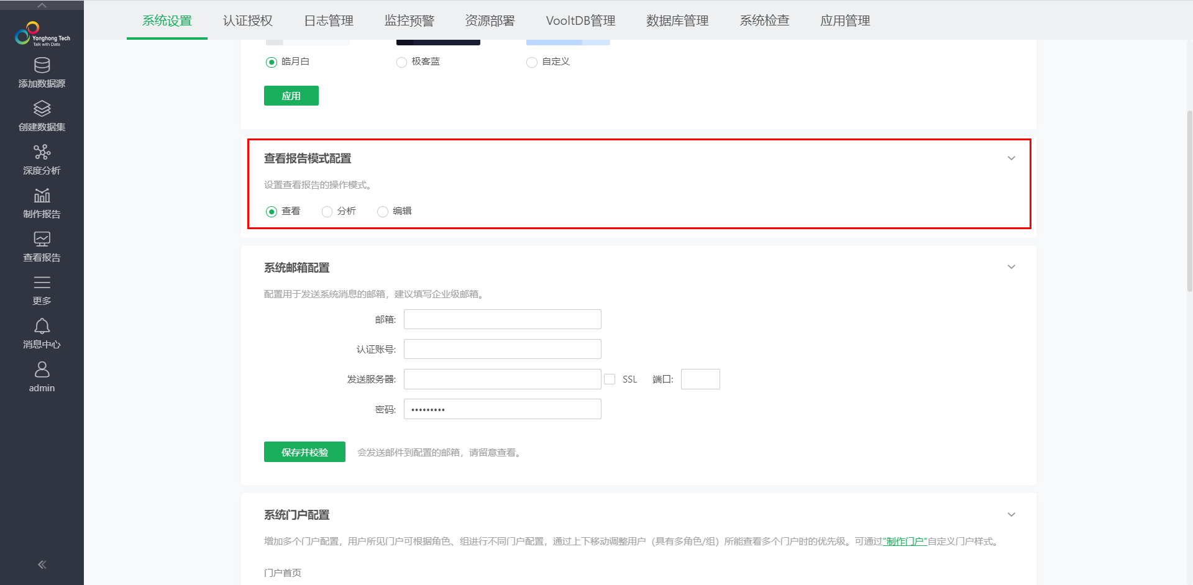This screenshot has height=585, width=1193.
Task: Click the Yonghong Tech logo
Action: pyautogui.click(x=42, y=34)
